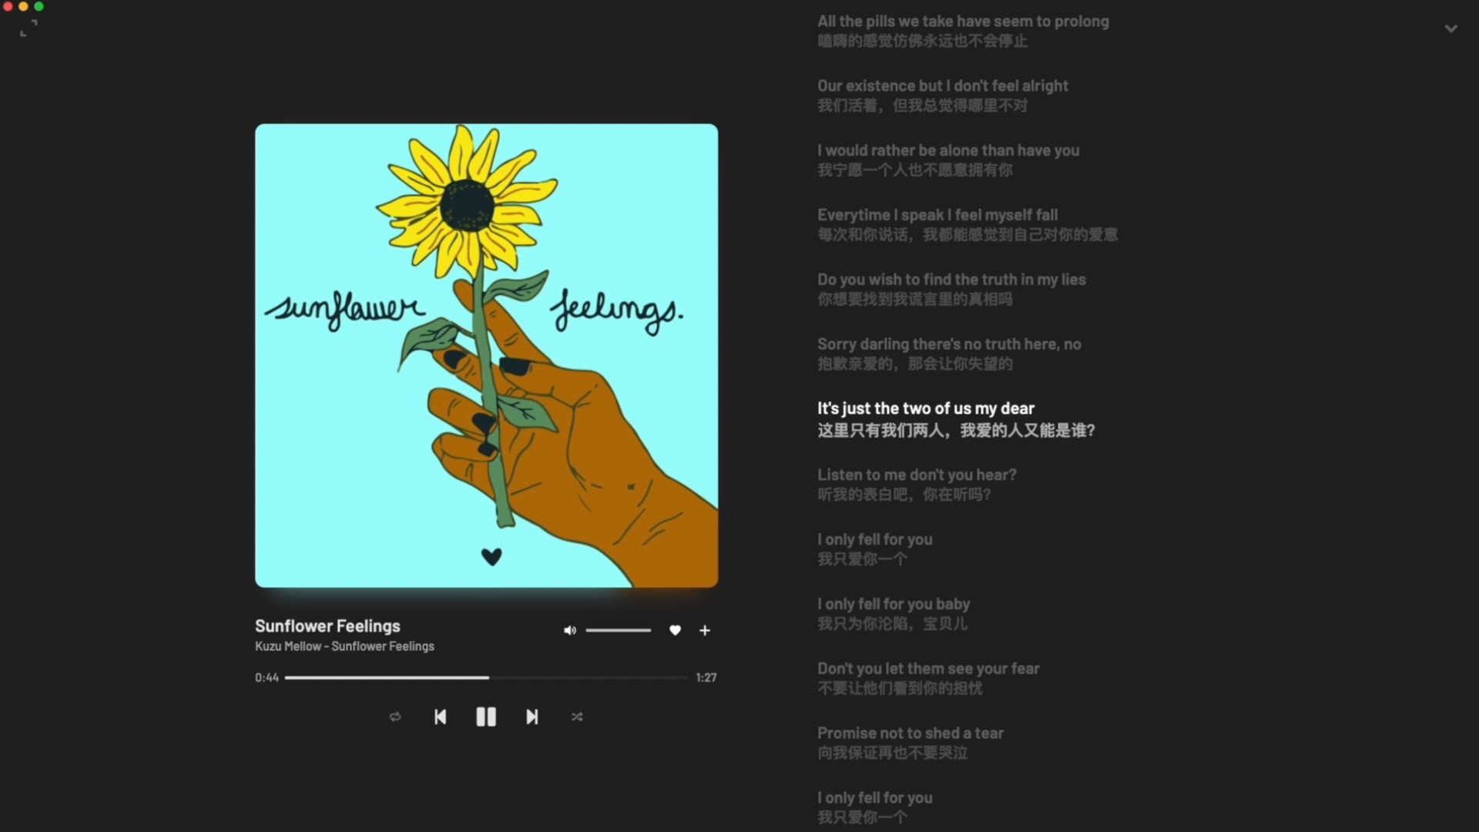Adjust the volume slider
Image resolution: width=1479 pixels, height=832 pixels.
(x=618, y=631)
